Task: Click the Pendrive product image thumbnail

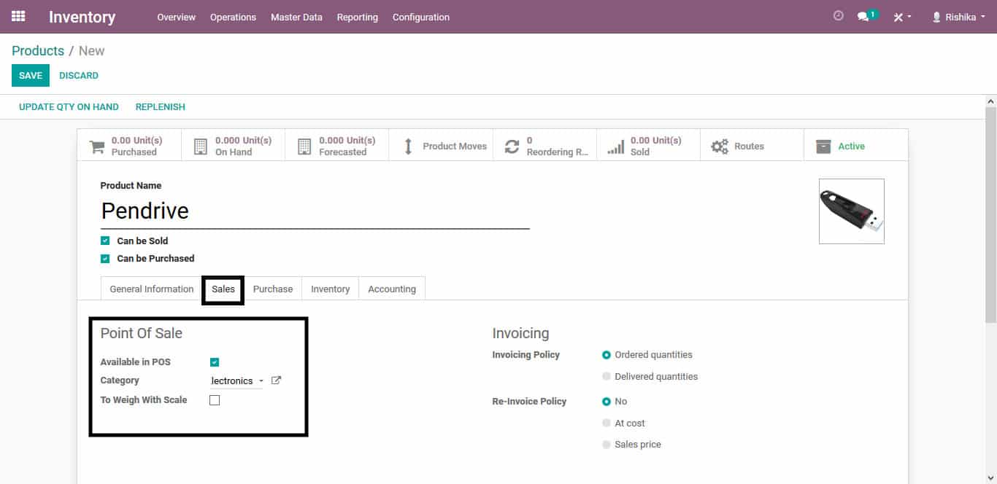Action: [x=851, y=211]
